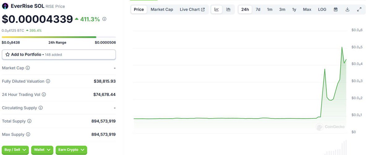Open the Wallet dropdown
Viewport: 371px width, 155px height.
(42, 150)
